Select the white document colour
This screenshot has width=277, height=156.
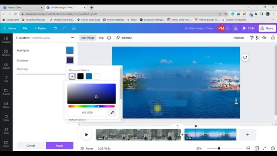click(97, 76)
